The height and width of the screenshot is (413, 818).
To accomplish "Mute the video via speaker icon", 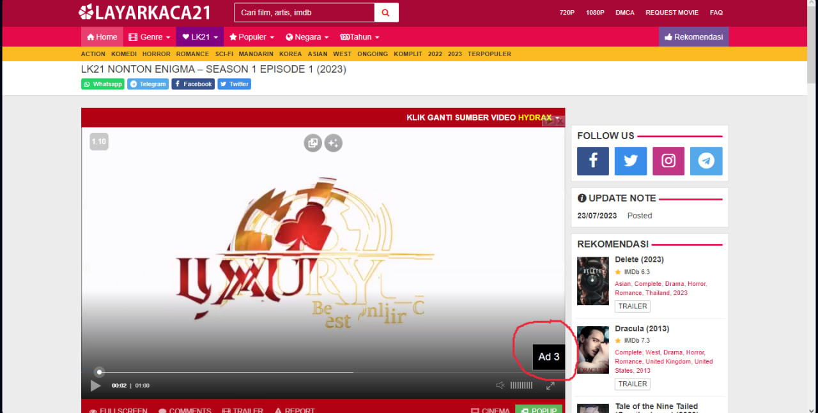I will click(500, 386).
